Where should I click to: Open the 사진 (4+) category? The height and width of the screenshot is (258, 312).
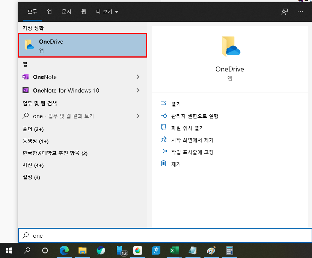tap(33, 165)
